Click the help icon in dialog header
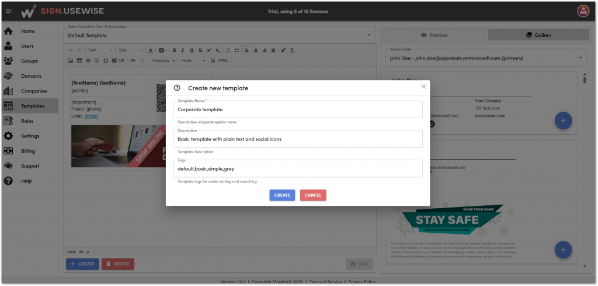Screen dimensions: 598x286 point(177,88)
